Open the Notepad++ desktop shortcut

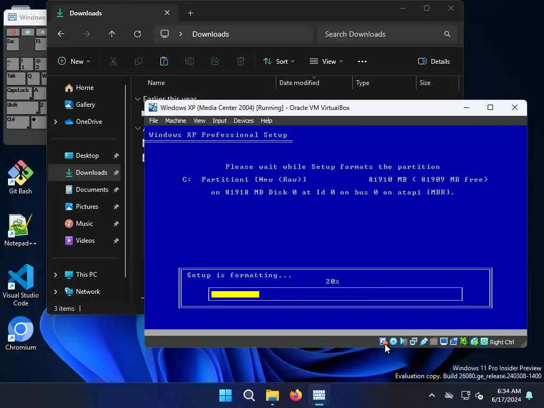click(x=21, y=229)
